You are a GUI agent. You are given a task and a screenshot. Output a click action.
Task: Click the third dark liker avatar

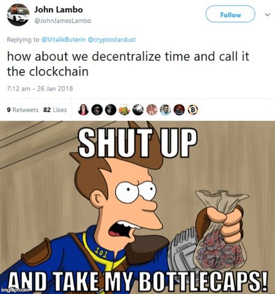111,110
